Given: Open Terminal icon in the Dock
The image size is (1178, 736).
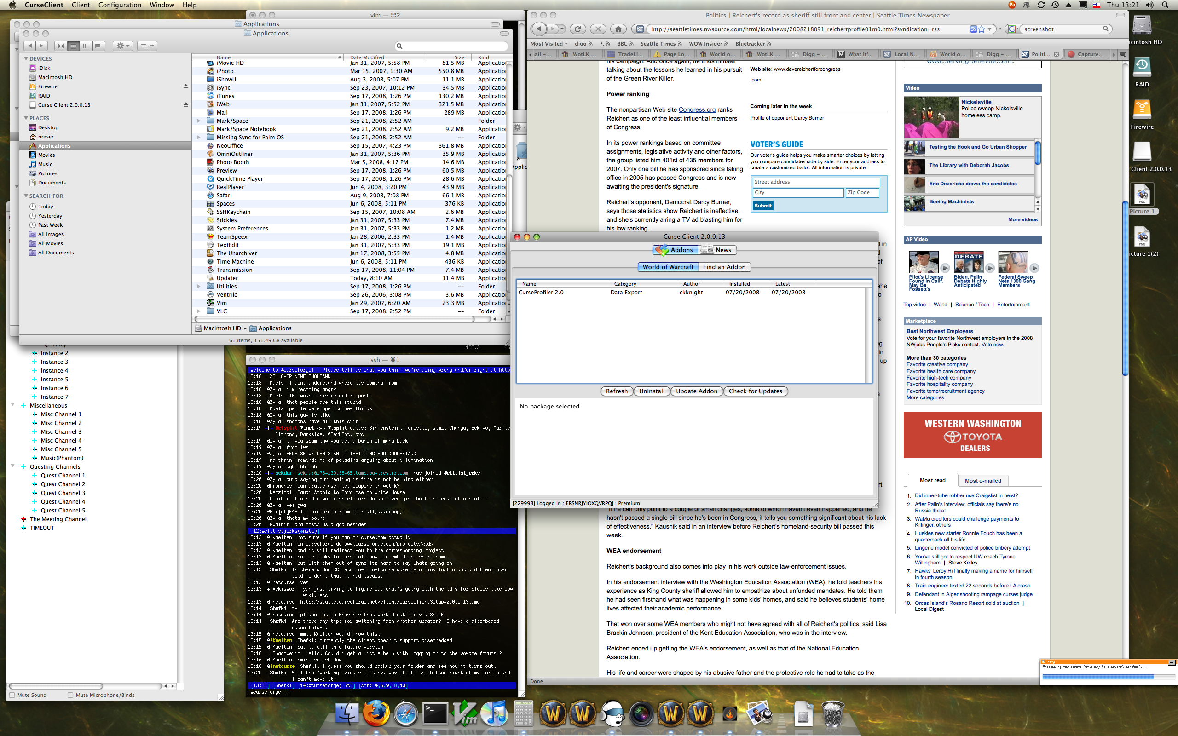Looking at the screenshot, I should click(x=435, y=714).
